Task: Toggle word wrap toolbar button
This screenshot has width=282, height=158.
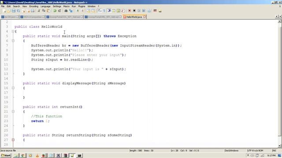Action: tap(100, 11)
